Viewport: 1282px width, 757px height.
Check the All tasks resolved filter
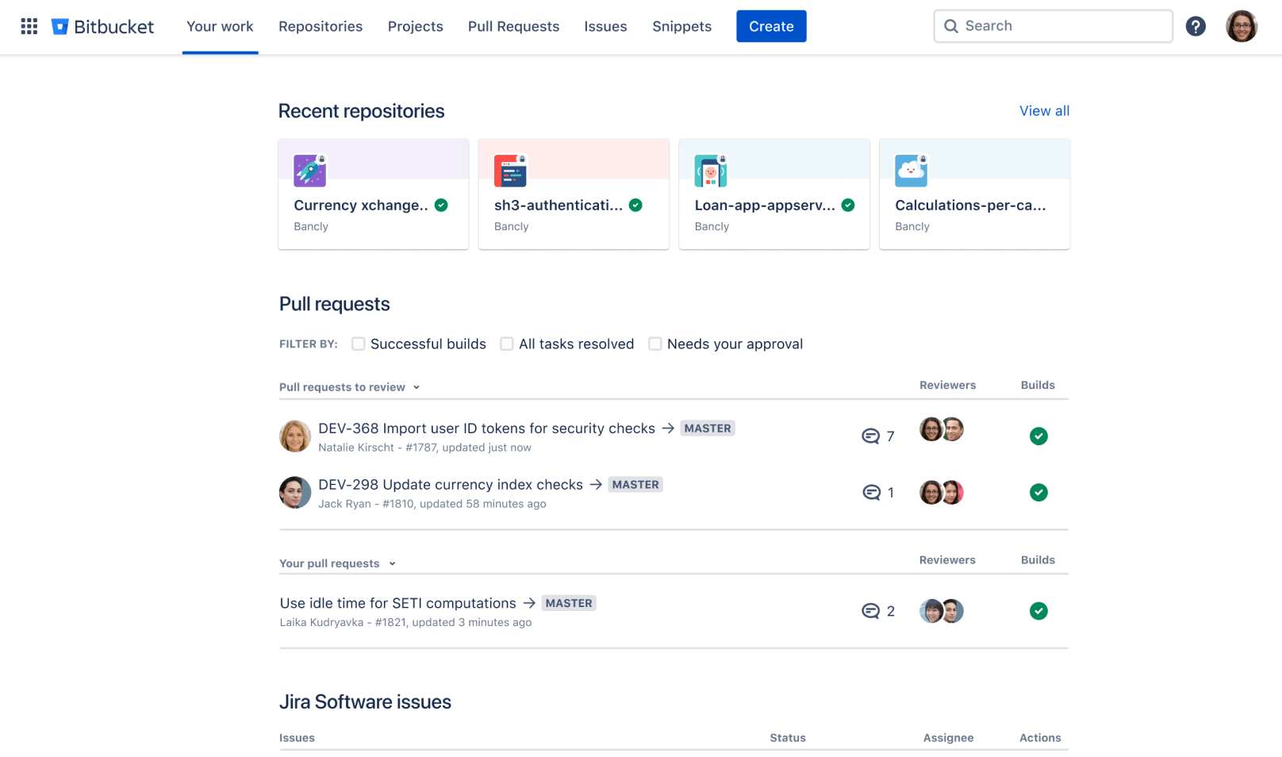(506, 344)
